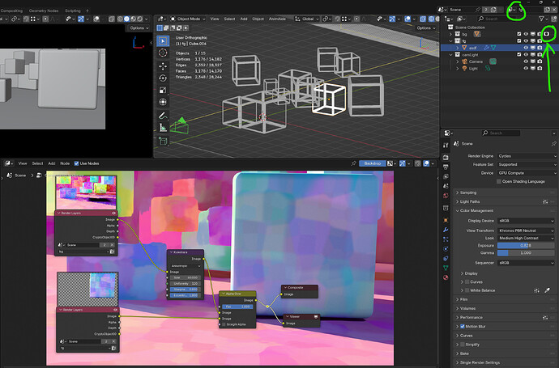
Task: Click the outliner filter funnel icon
Action: tap(541, 19)
